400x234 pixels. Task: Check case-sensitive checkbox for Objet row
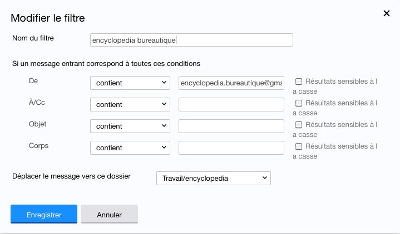[299, 125]
